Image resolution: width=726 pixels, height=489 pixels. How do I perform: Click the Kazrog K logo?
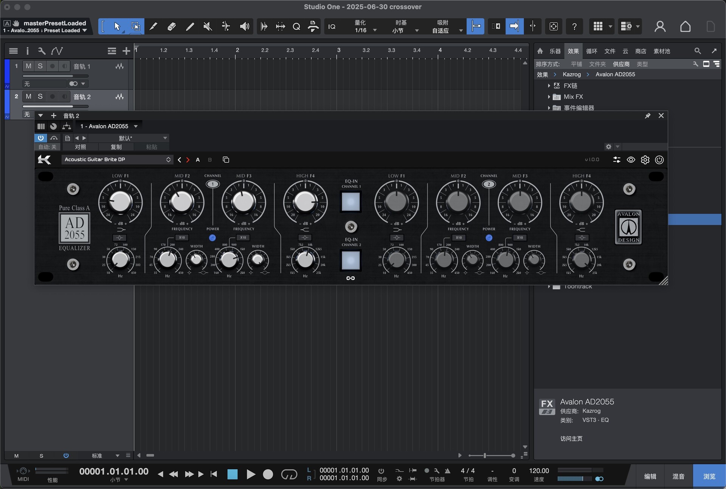click(44, 160)
